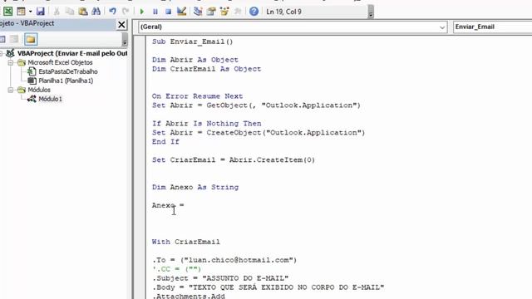Screen dimensions: 532x299
Task: Select Planilha1 (Planilha1) sheet object
Action: pos(66,81)
